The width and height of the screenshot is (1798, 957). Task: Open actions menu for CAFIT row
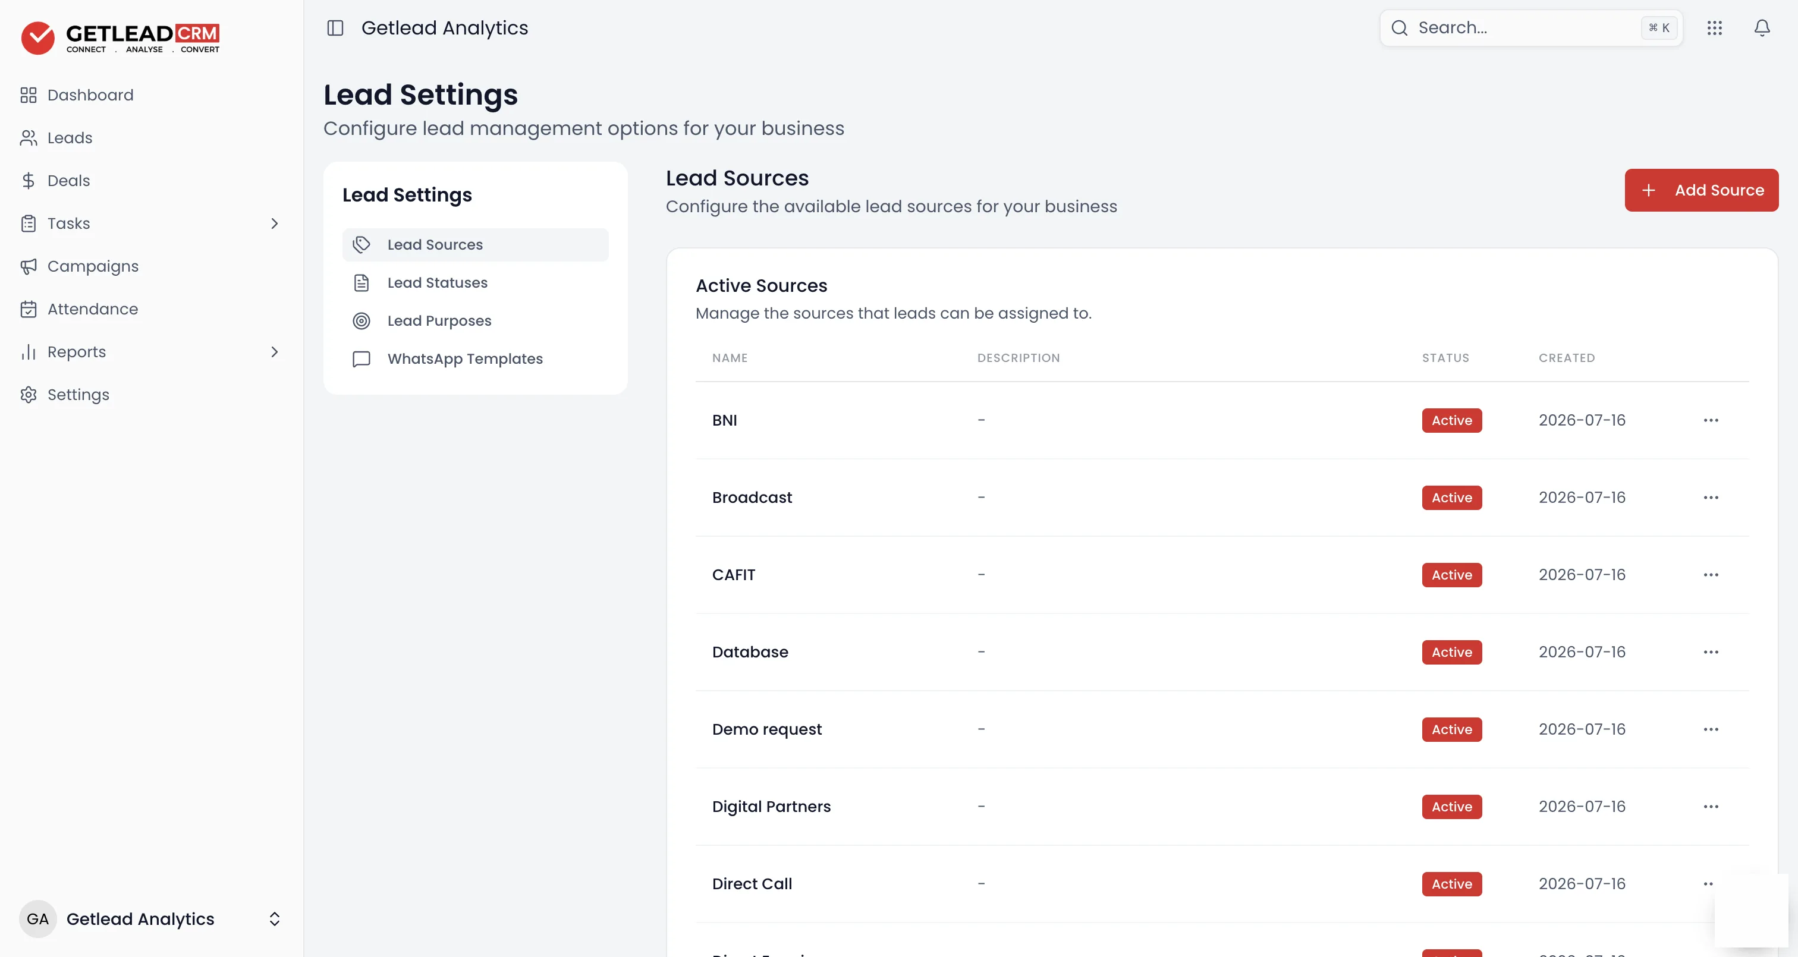click(1711, 575)
